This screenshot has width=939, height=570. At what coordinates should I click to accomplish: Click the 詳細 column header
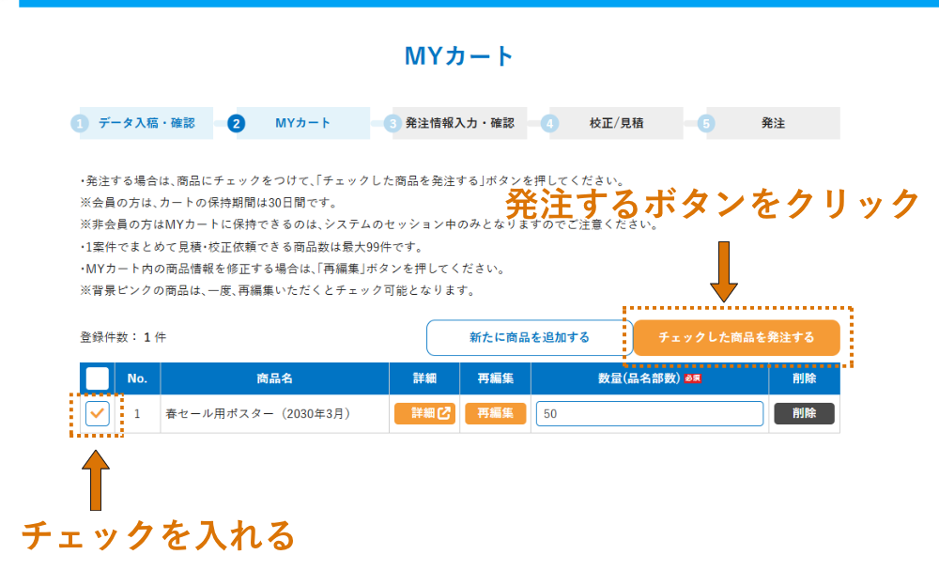tap(424, 378)
